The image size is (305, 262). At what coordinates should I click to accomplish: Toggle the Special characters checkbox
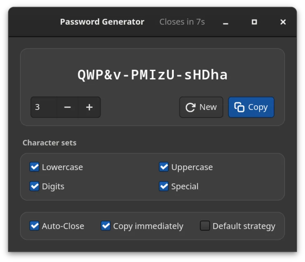pyautogui.click(x=164, y=186)
